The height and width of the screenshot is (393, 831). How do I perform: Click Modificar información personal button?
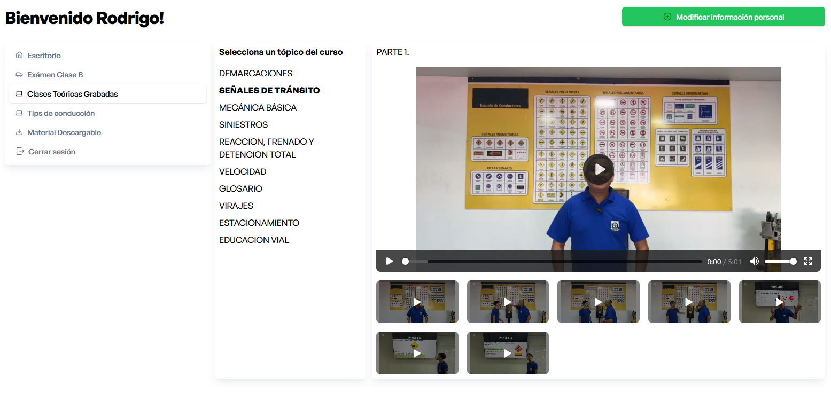[x=723, y=17]
